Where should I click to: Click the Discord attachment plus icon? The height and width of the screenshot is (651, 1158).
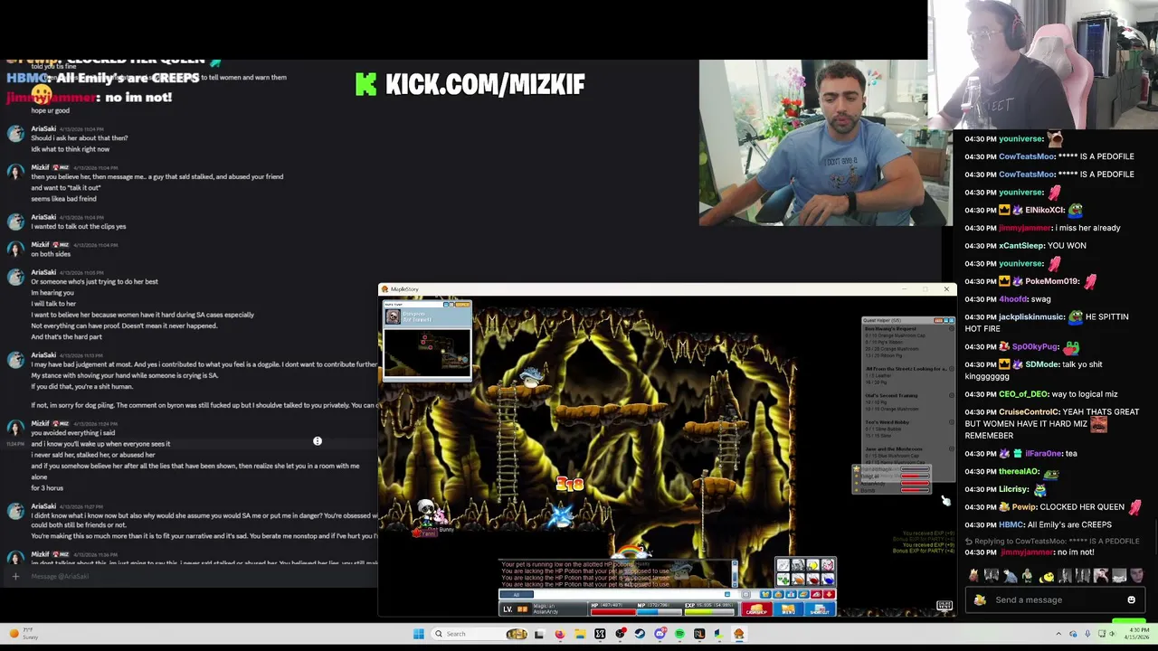coord(14,577)
